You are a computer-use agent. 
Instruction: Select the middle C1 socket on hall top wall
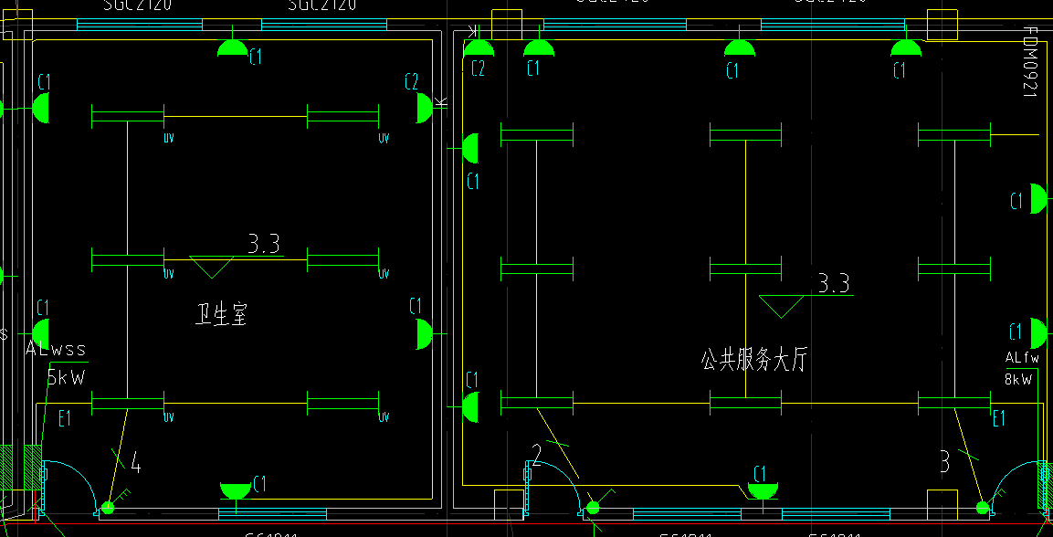point(740,47)
